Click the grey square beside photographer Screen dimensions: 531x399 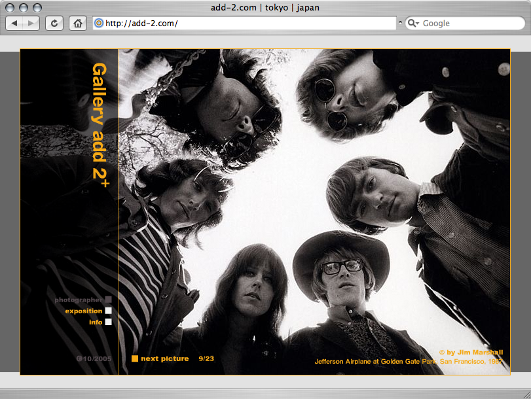click(x=109, y=300)
